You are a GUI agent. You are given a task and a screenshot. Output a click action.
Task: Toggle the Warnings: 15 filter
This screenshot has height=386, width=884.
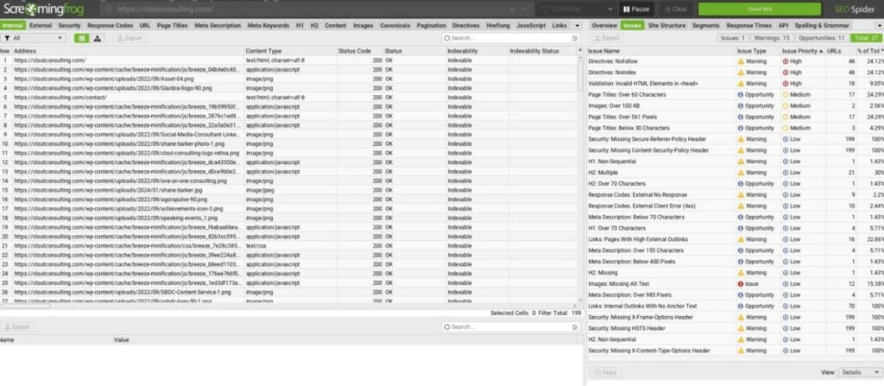[772, 38]
